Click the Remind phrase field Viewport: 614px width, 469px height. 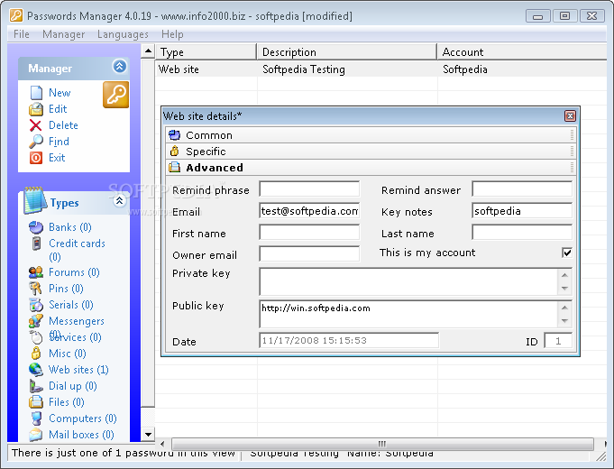[309, 189]
